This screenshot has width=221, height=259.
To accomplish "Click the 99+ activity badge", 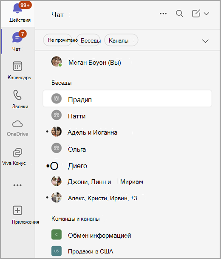I will tap(25, 5).
